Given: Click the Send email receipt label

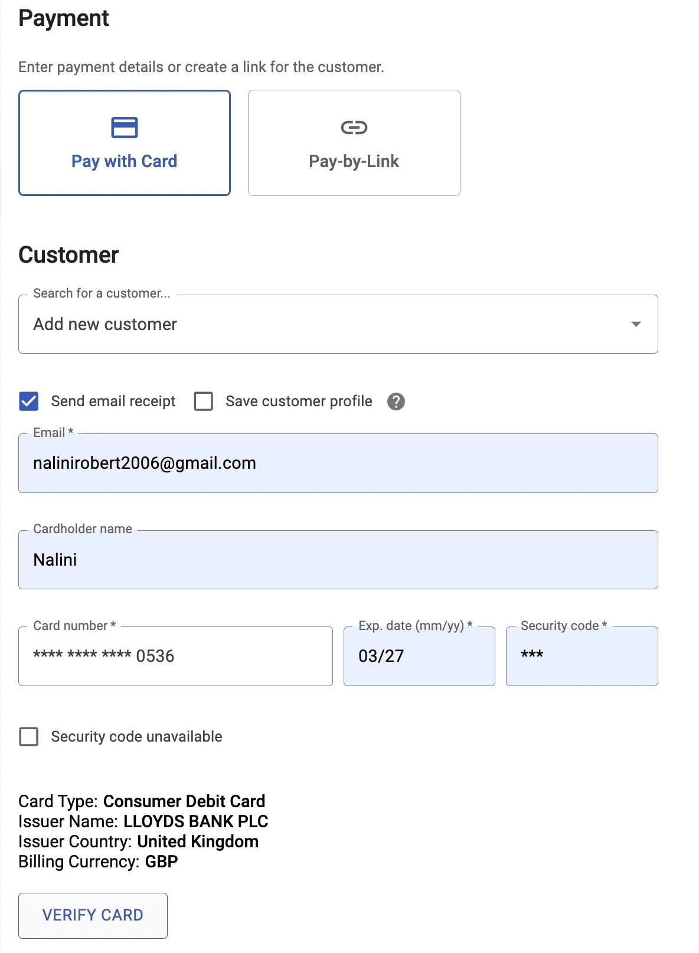Looking at the screenshot, I should [113, 402].
